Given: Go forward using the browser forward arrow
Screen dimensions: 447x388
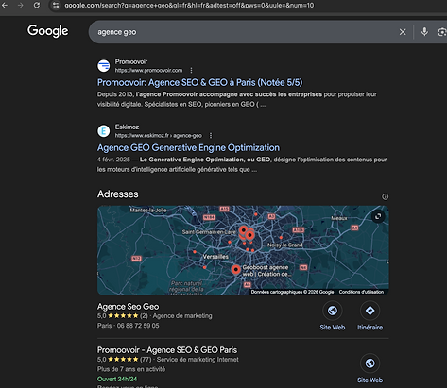Looking at the screenshot, I should (21, 5).
